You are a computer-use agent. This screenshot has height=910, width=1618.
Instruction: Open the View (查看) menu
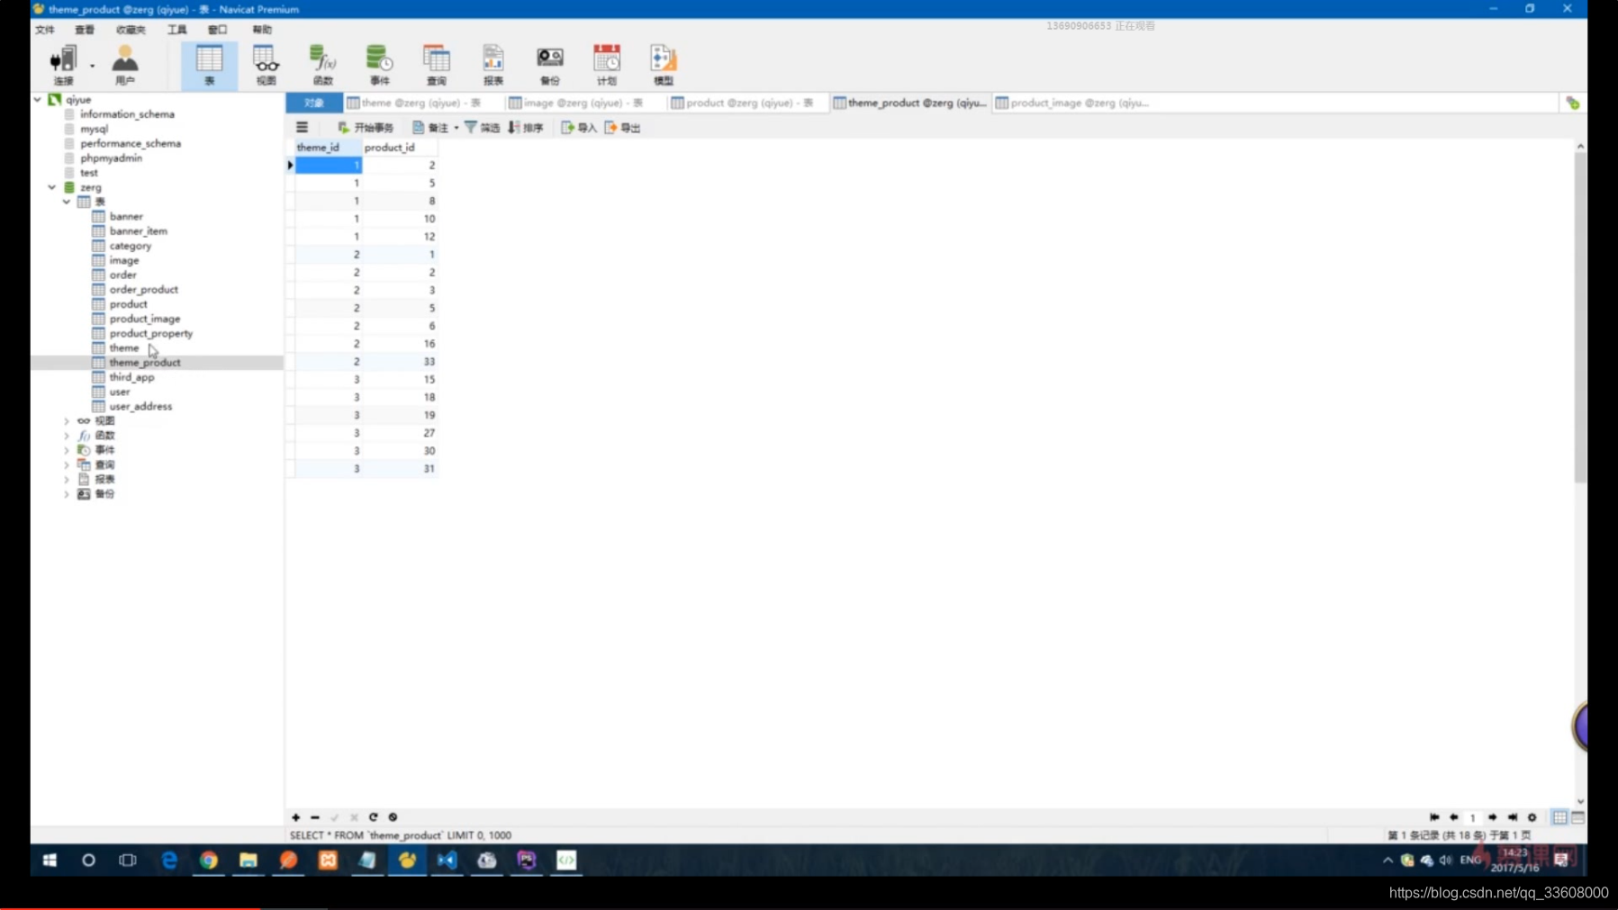(x=85, y=30)
